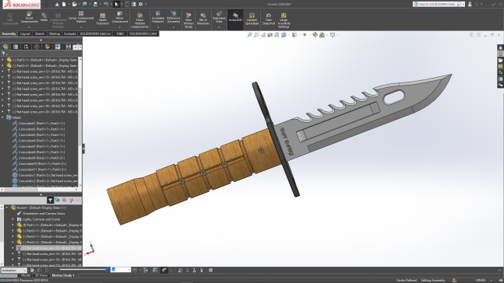Click Update Speedpak
Image resolution: width=504 pixels, height=283 pixels.
(252, 19)
